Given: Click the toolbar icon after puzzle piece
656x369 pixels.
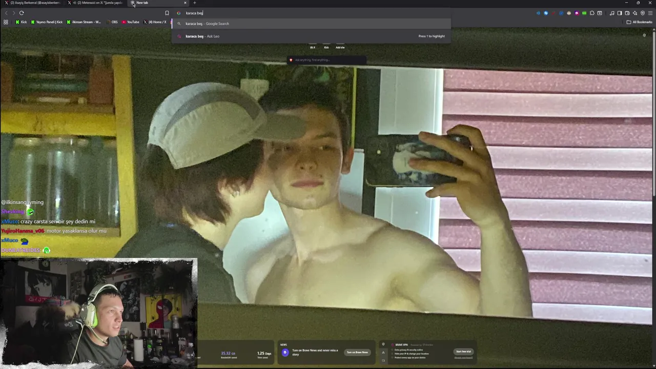Looking at the screenshot, I should tap(600, 13).
